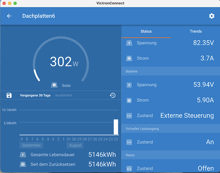Click the August month label
Screen dimensions: 220x173
click(75, 145)
